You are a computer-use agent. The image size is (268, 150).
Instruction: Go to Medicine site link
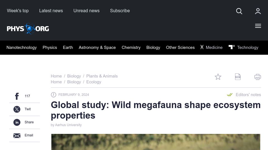(214, 47)
